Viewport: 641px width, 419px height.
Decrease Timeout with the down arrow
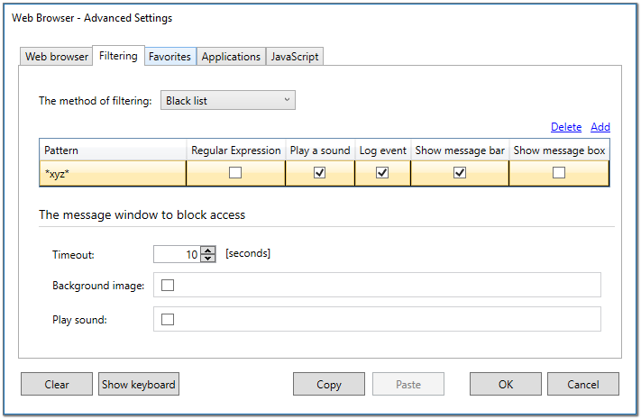tap(208, 259)
